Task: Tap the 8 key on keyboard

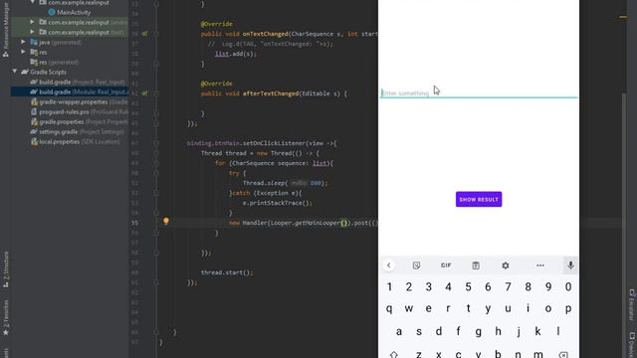Action: (x=528, y=287)
